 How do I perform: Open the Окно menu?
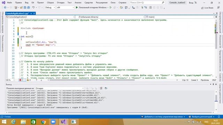[113, 2]
